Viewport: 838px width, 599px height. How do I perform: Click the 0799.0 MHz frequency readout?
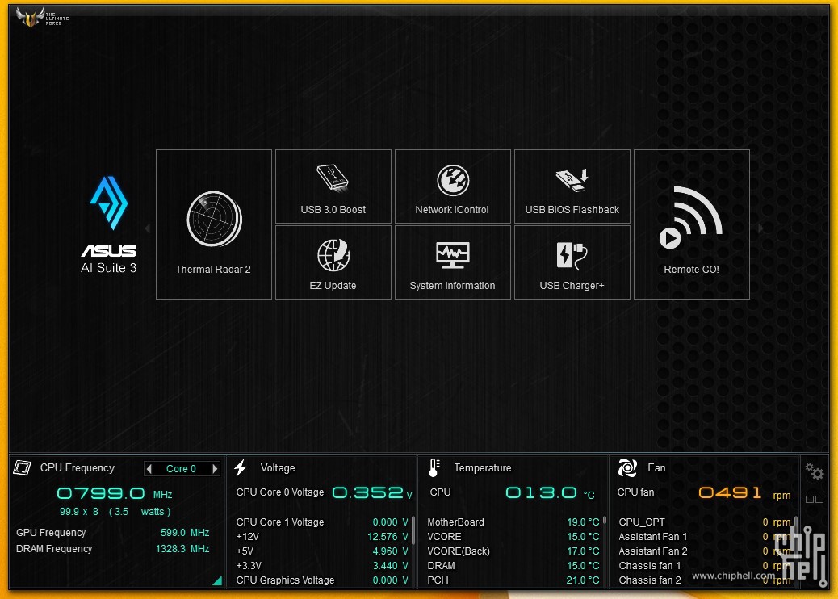pyautogui.click(x=115, y=493)
